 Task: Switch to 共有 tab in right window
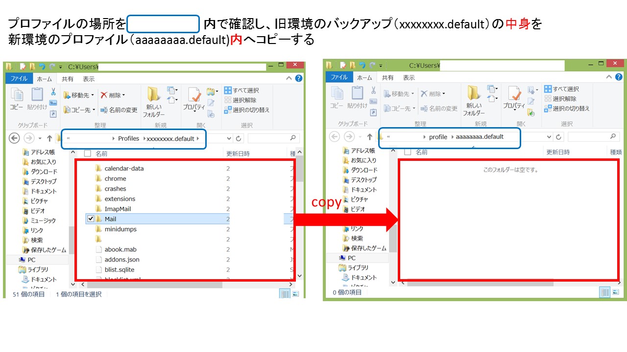388,78
